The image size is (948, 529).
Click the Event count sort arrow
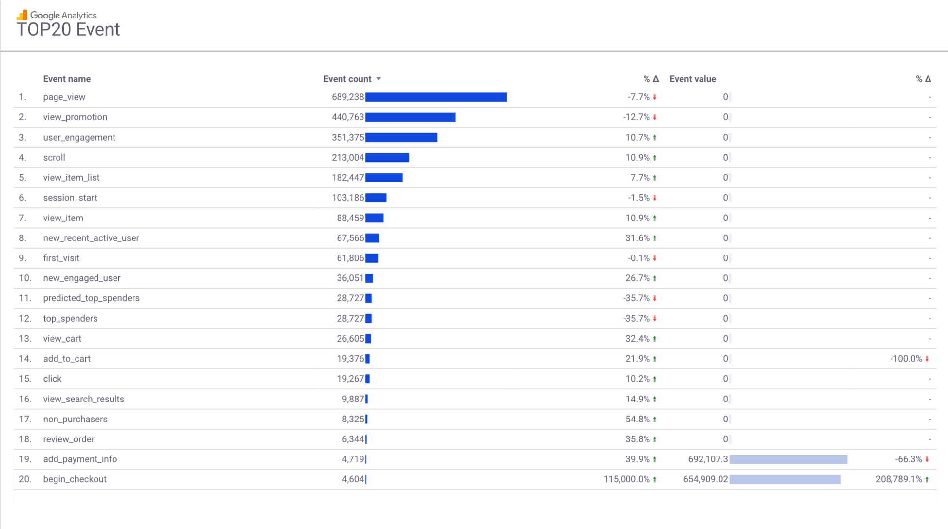tap(379, 79)
